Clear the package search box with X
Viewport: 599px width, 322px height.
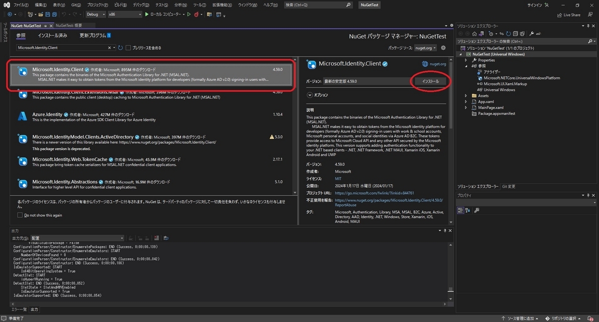(110, 48)
